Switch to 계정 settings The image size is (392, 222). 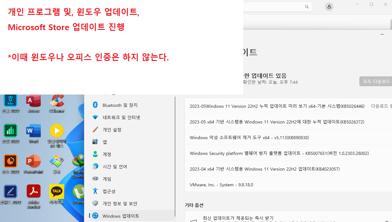132,154
